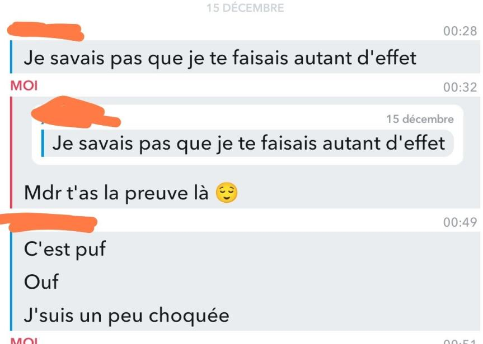483x344 pixels.
Task: Tap the red bar beside MOI message
Action: [x=11, y=152]
